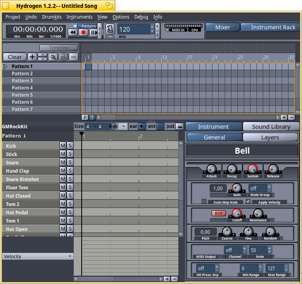This screenshot has height=284, width=302.
Task: Switch to the Sound Library tab
Action: point(271,127)
